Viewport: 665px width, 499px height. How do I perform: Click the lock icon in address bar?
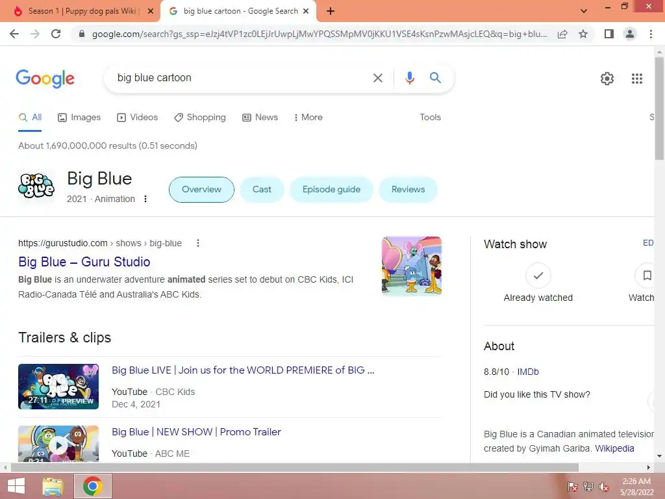82,34
